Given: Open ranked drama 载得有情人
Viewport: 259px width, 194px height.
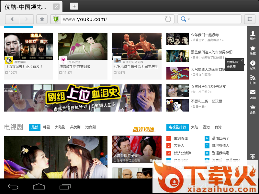Looking at the screenshot, I should pos(220,146).
